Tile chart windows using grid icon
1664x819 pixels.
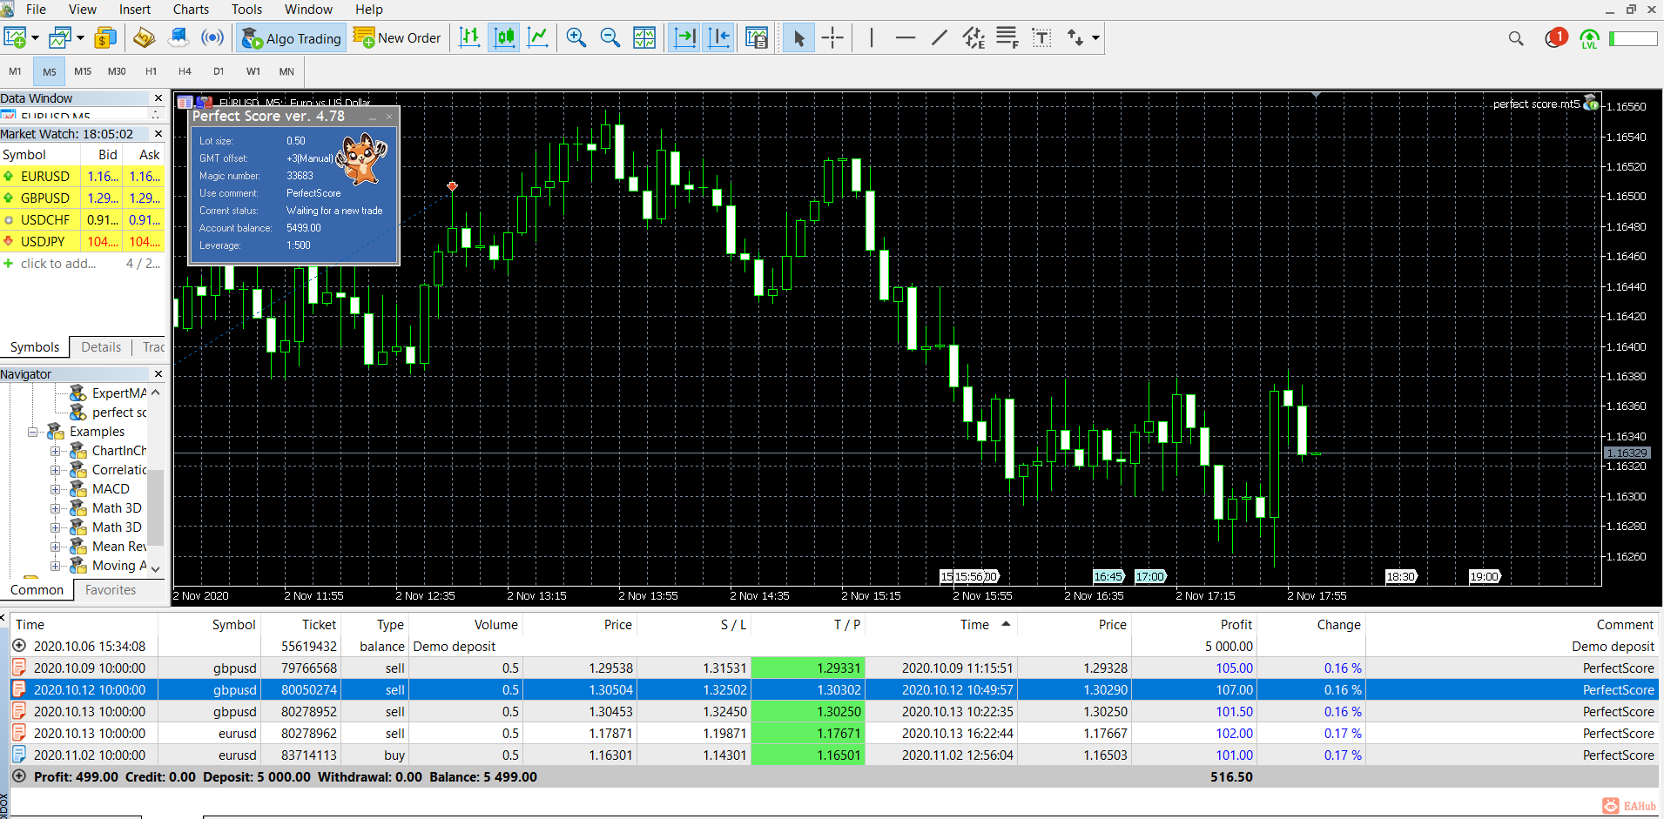tap(644, 37)
